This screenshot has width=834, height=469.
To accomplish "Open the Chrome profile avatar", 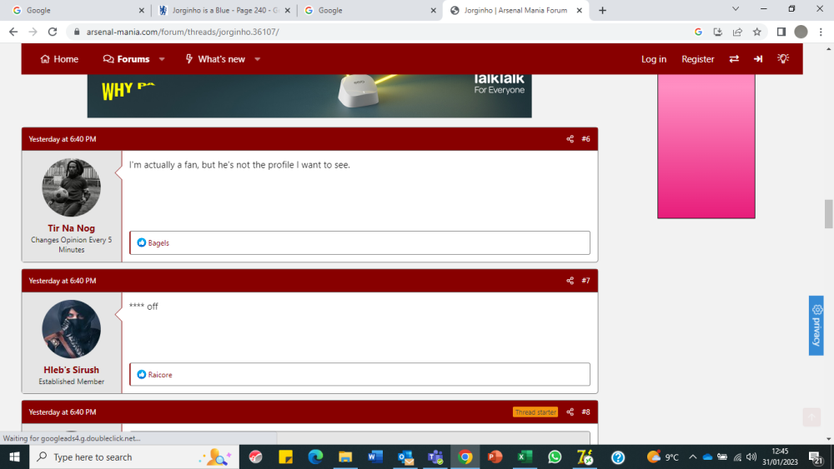I will [801, 32].
